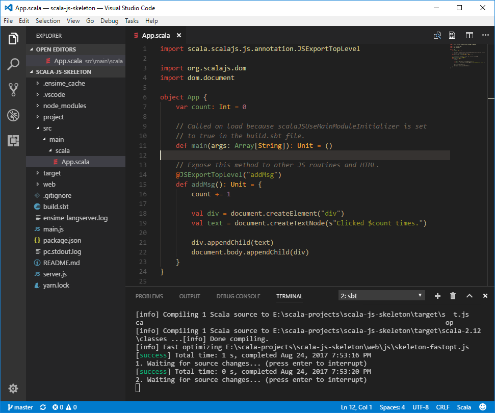This screenshot has height=413, width=495.
Task: Open the Go menu
Action: (x=90, y=21)
